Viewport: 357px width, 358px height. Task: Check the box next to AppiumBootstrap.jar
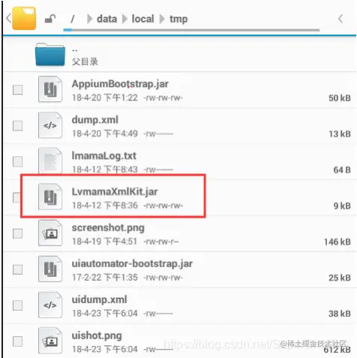tap(17, 89)
